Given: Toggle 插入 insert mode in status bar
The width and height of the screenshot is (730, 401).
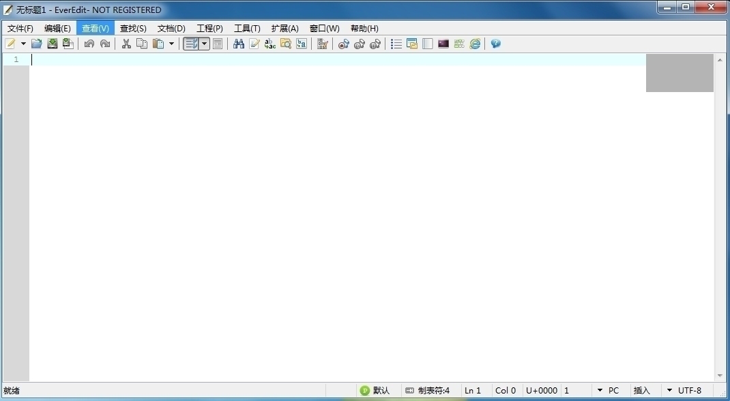Looking at the screenshot, I should 642,391.
